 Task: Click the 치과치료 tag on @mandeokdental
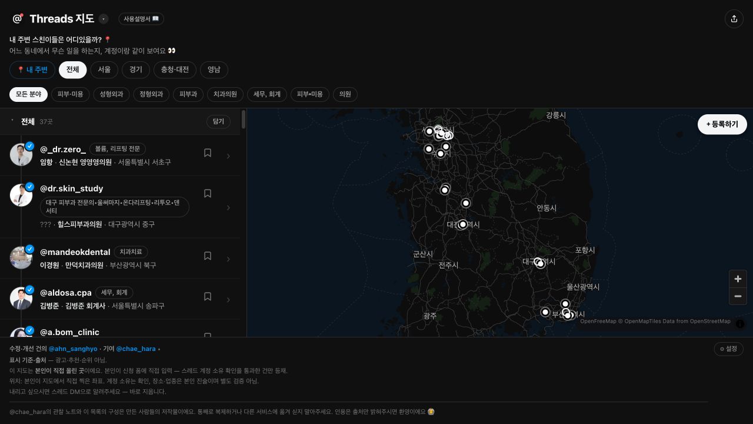point(131,252)
